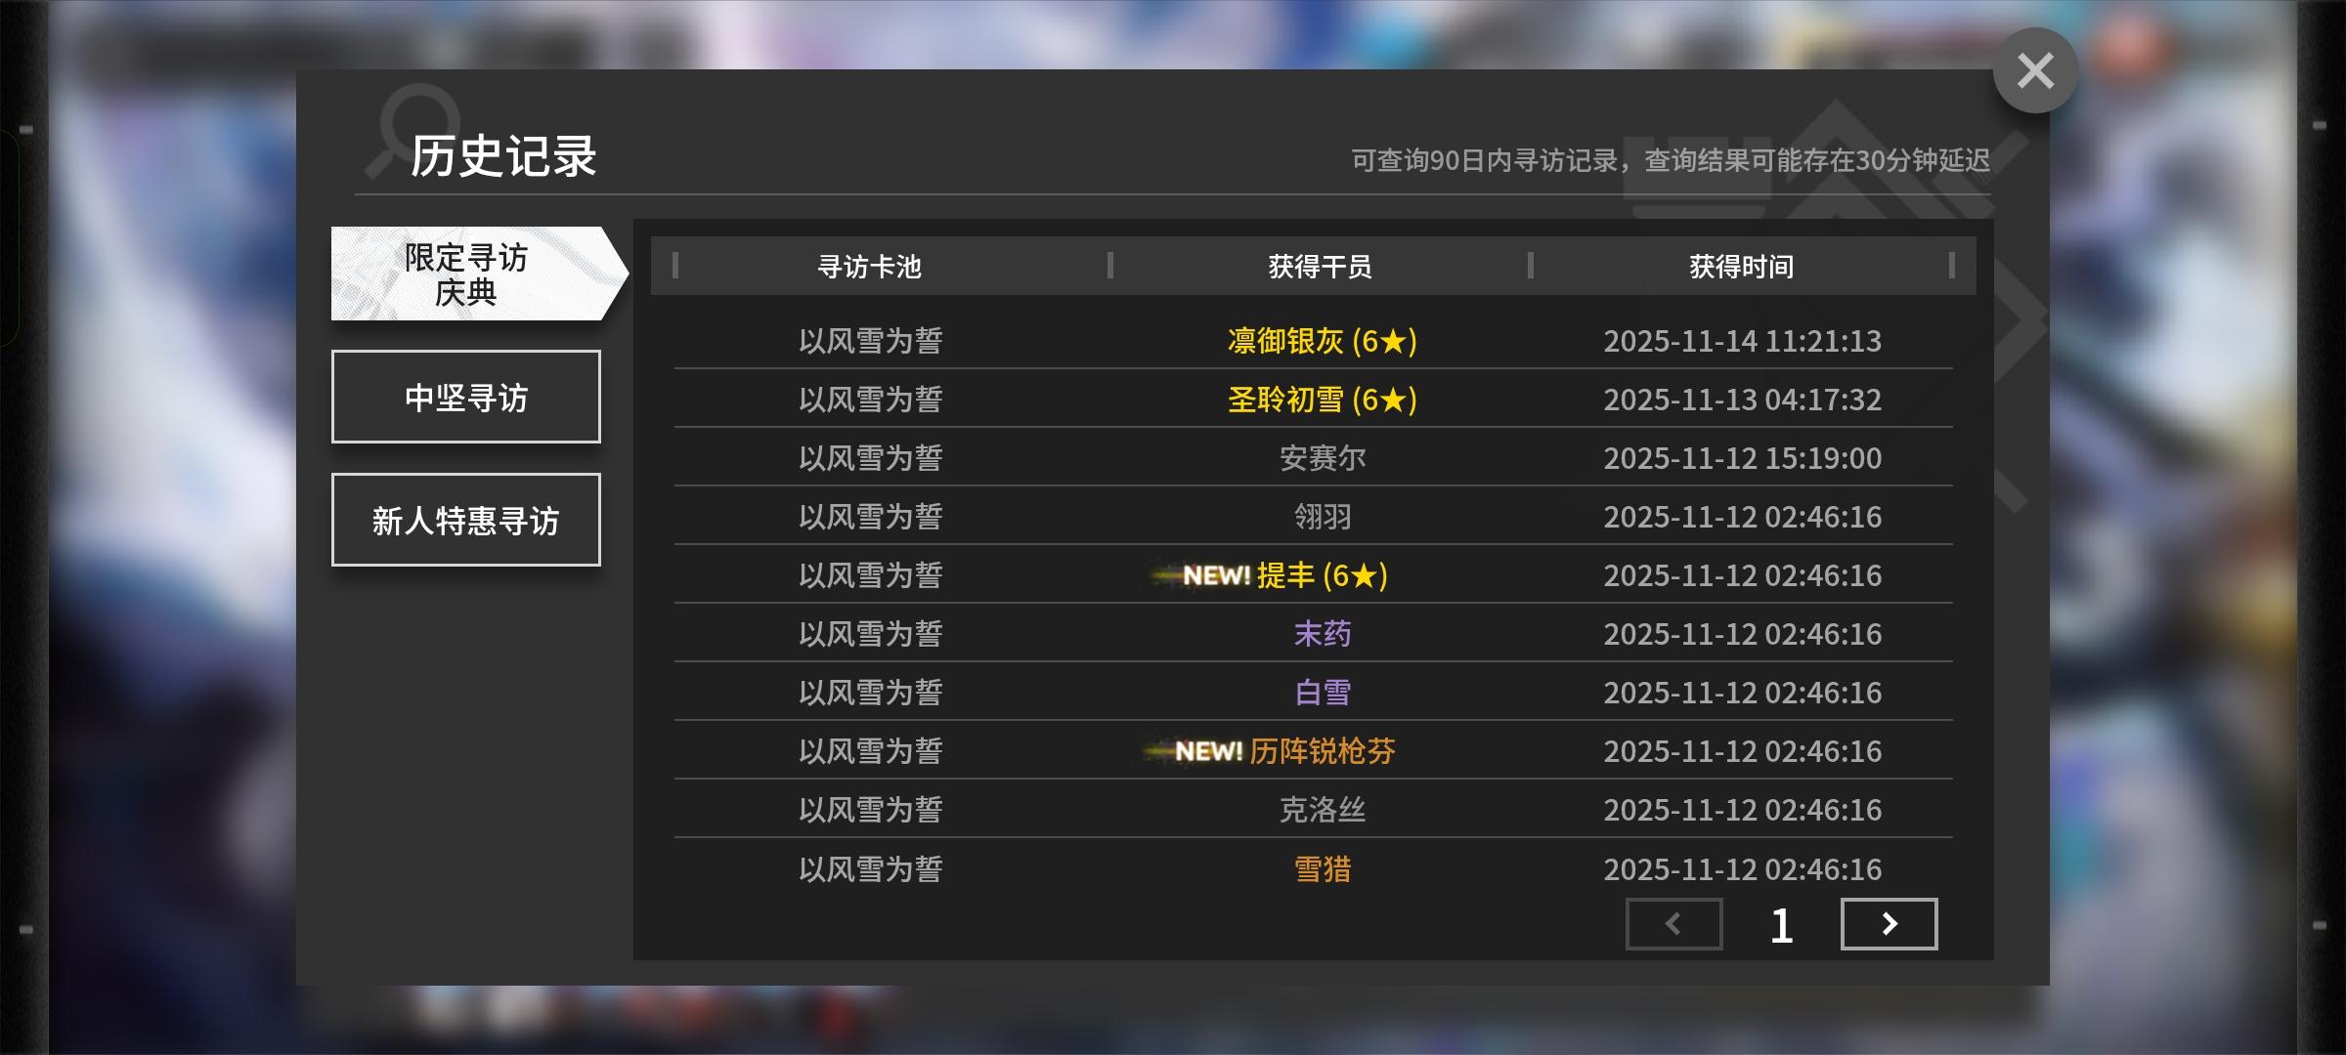This screenshot has height=1055, width=2346.
Task: Switch to 中坚寻访 tab
Action: pyautogui.click(x=466, y=398)
